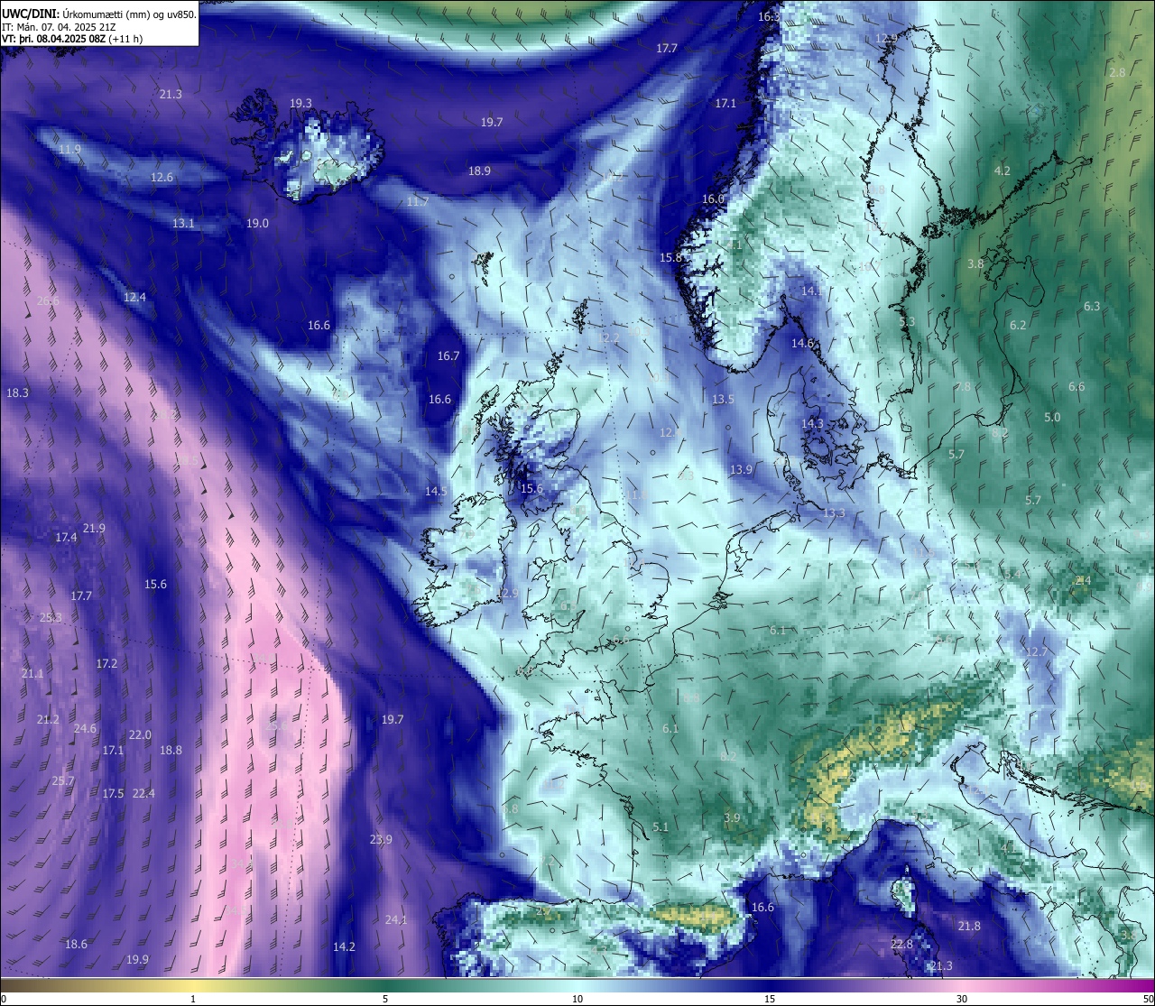Click the 50 label on the color scale
1155x1006 pixels.
pos(1148,999)
